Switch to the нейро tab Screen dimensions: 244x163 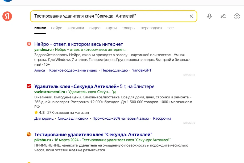(x=57, y=28)
